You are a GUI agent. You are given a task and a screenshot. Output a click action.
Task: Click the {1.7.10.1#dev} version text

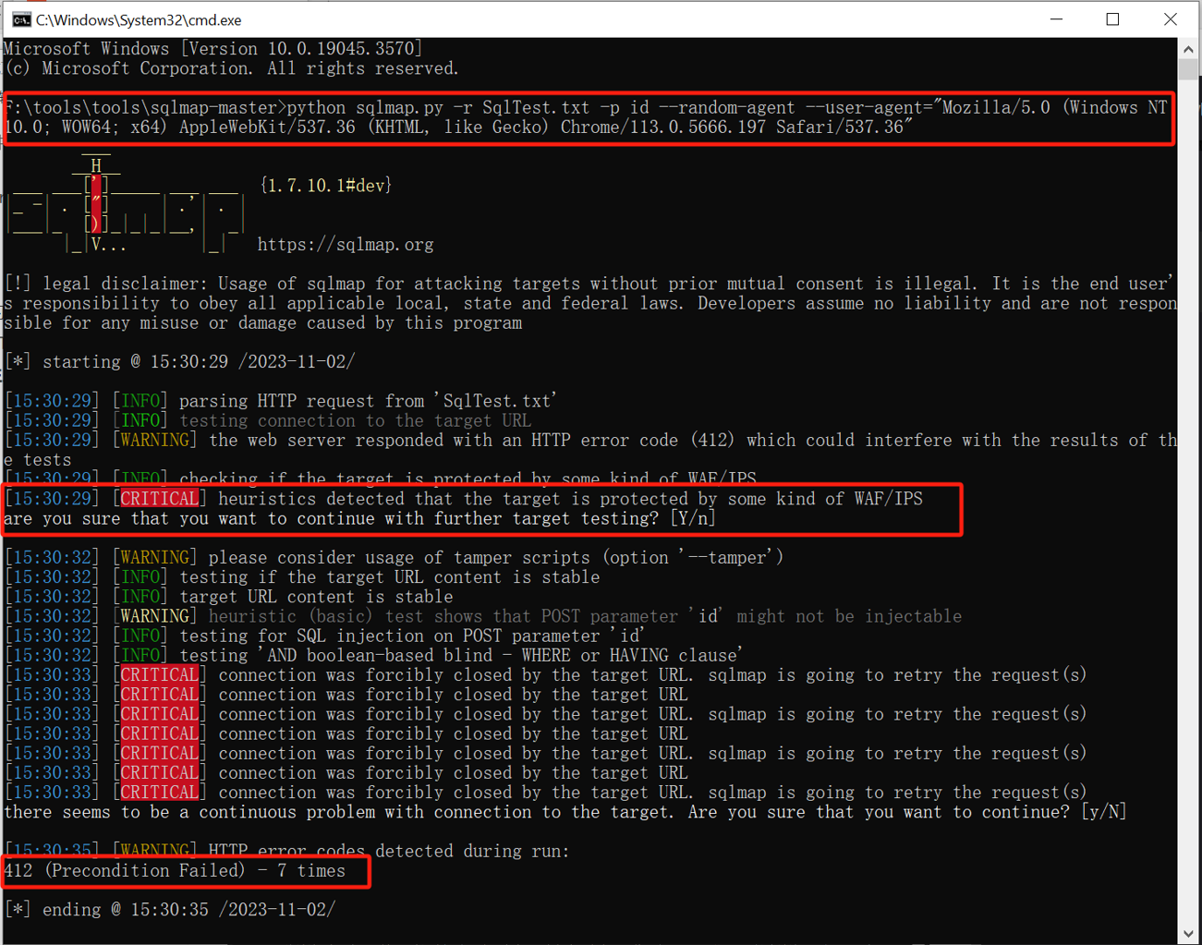coord(325,186)
